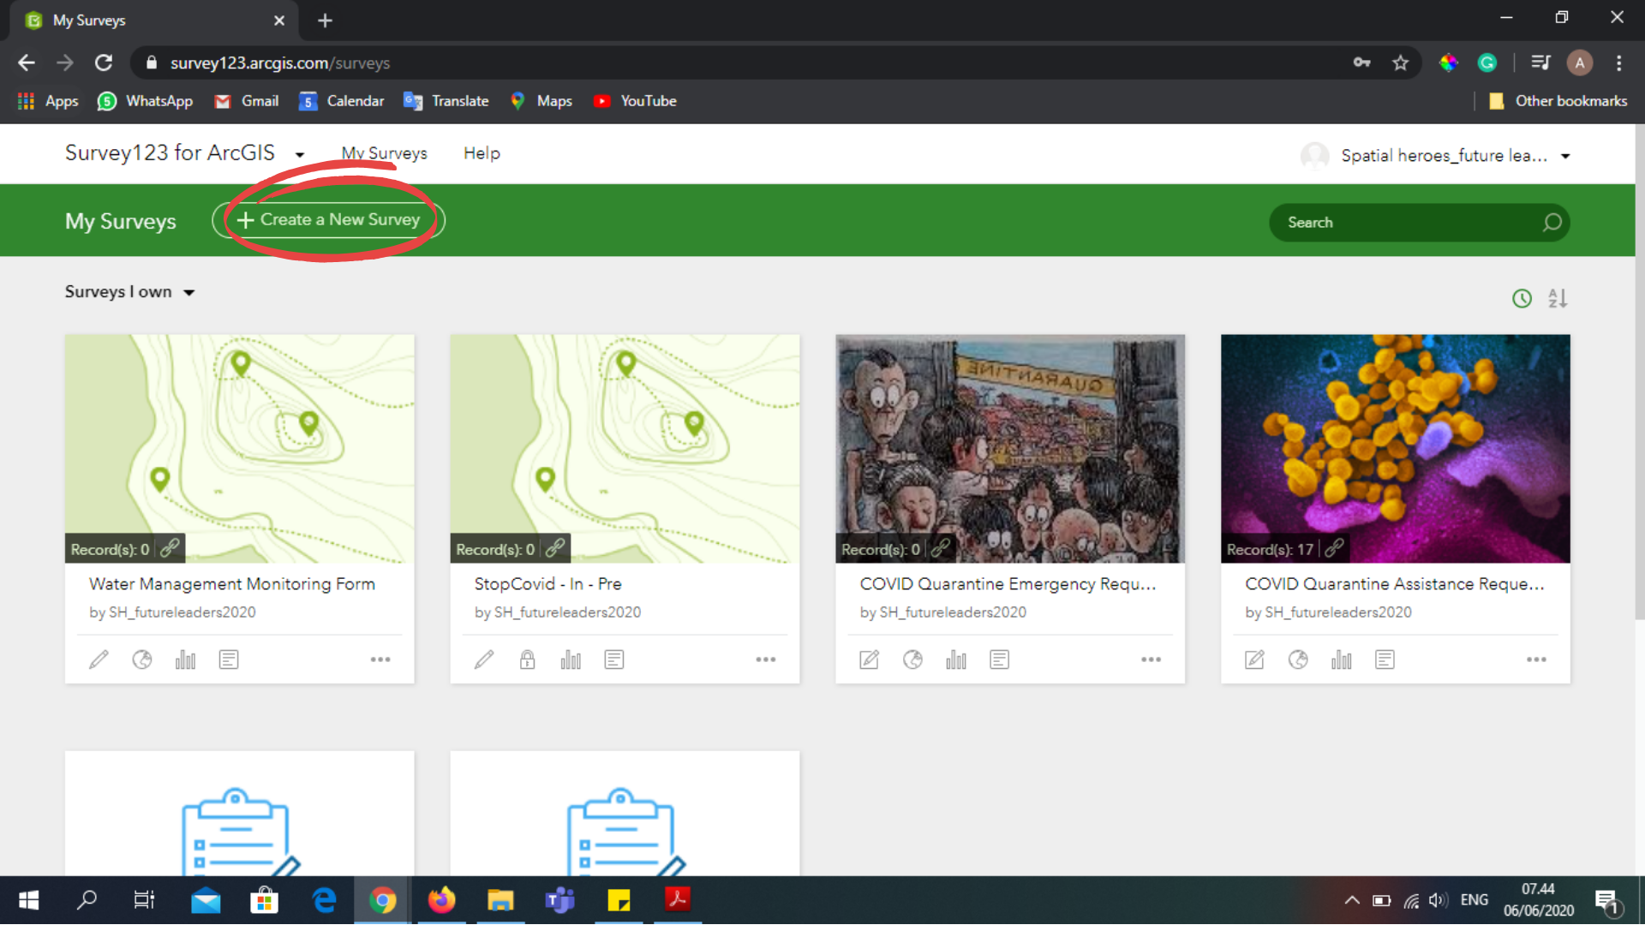Click the search magnifier icon

[x=1552, y=223]
